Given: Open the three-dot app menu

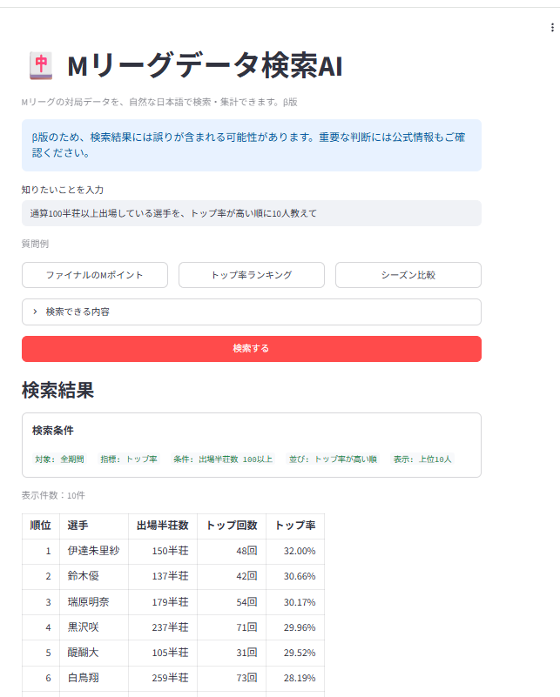Looking at the screenshot, I should (x=552, y=28).
